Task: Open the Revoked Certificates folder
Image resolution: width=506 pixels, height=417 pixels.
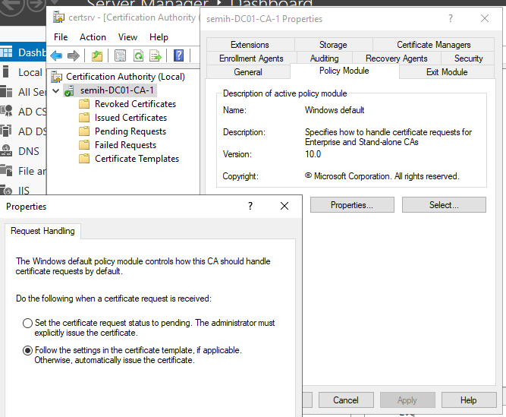Action: pyautogui.click(x=134, y=104)
